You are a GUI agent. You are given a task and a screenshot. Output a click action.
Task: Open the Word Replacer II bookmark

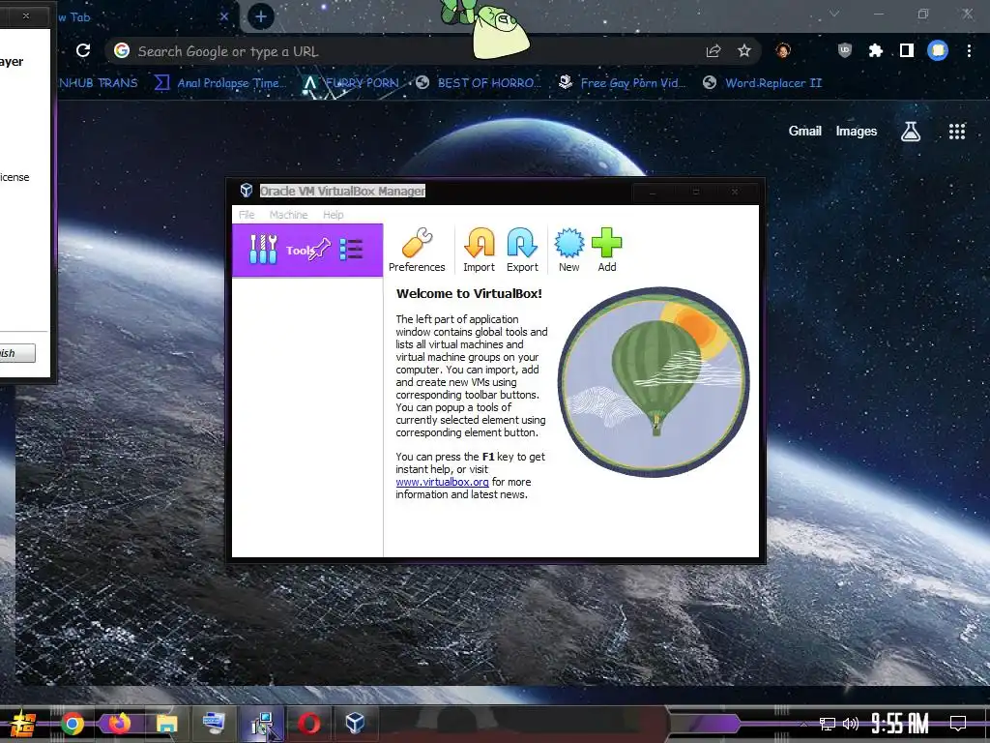[762, 83]
